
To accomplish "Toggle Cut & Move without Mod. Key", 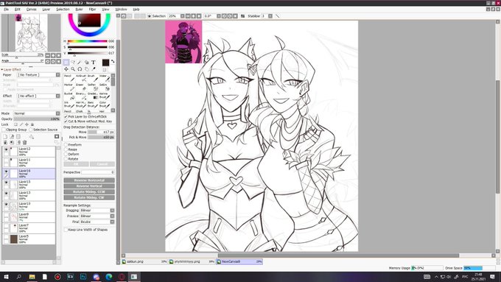I will 66,121.
